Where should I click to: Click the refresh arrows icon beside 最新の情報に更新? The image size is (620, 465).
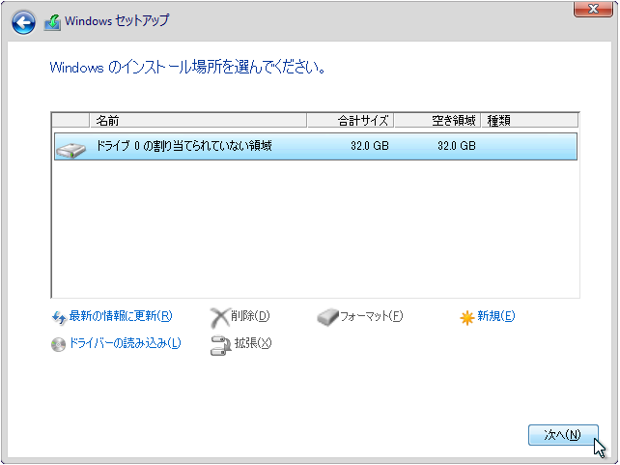(x=59, y=317)
